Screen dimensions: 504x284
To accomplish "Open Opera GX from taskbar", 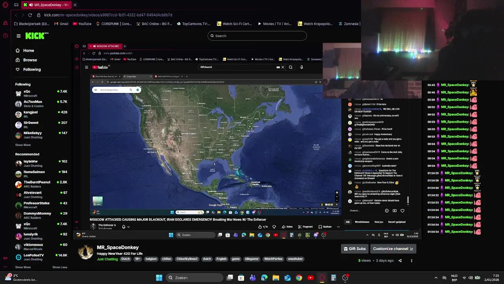I will coord(322,278).
